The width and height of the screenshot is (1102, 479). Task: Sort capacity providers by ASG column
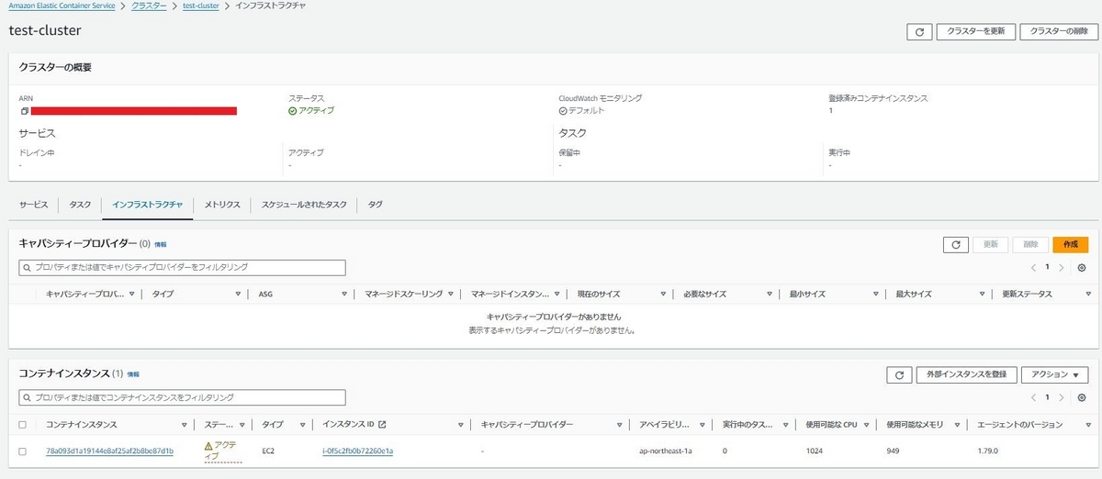point(344,295)
